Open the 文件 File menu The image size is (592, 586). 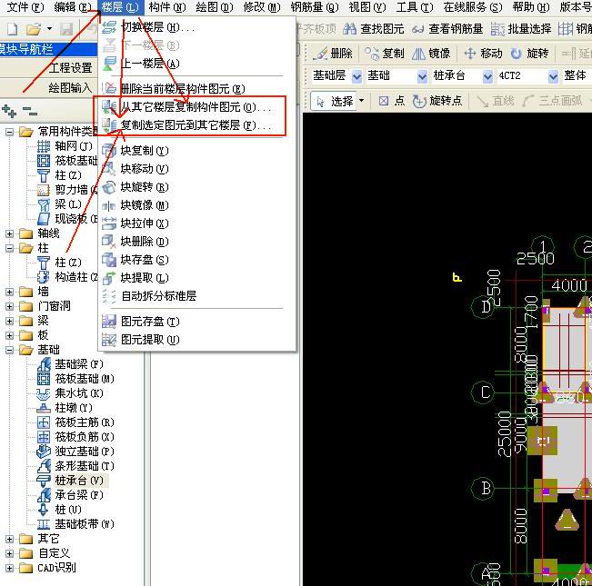click(25, 6)
